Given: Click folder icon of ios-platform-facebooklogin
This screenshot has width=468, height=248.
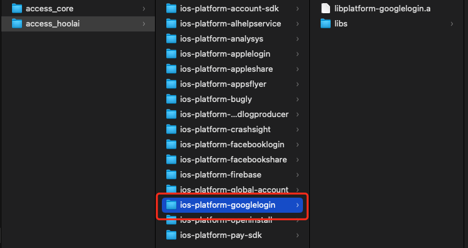Looking at the screenshot, I should [x=171, y=144].
